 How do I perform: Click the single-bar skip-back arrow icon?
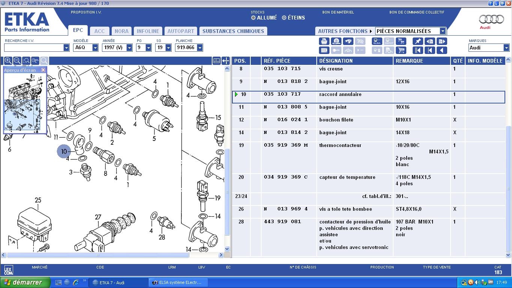coord(430,50)
